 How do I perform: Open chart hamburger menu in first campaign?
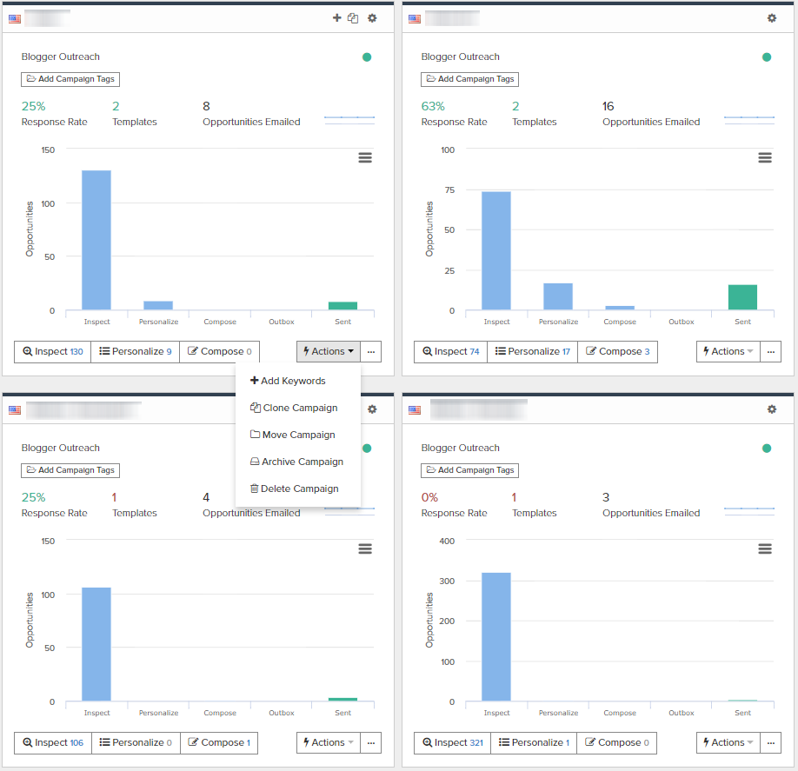point(365,157)
